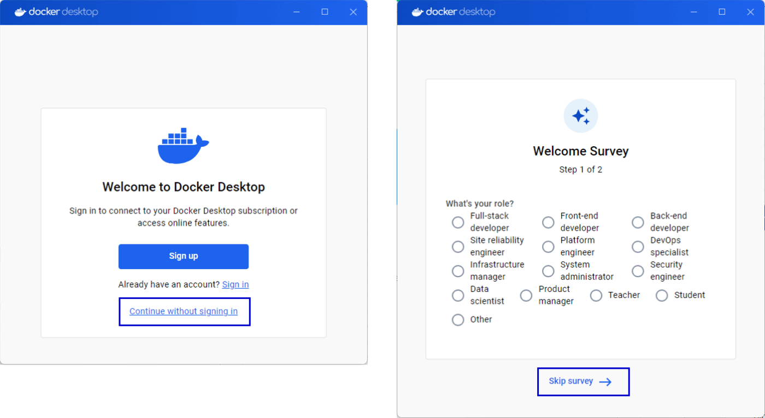Maximize the sign-in Docker Desktop window
The image size is (765, 418).
[325, 12]
